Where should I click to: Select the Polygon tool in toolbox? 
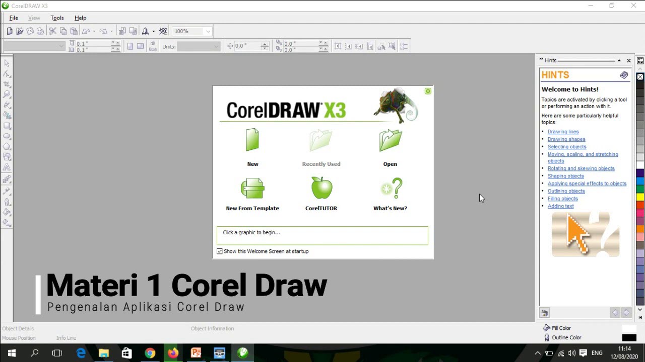[x=7, y=147]
